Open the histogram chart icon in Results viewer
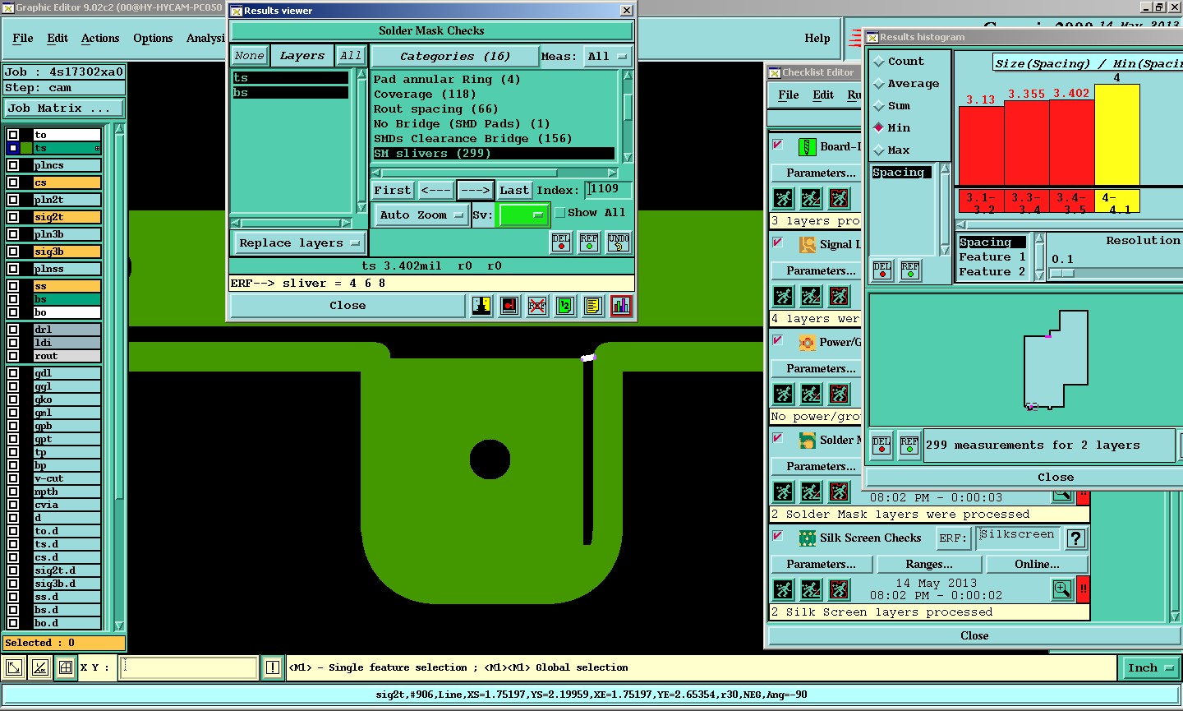 [x=621, y=306]
